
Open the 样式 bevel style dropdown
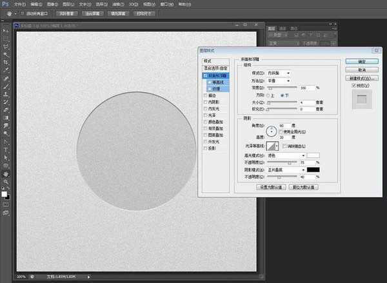click(x=279, y=72)
